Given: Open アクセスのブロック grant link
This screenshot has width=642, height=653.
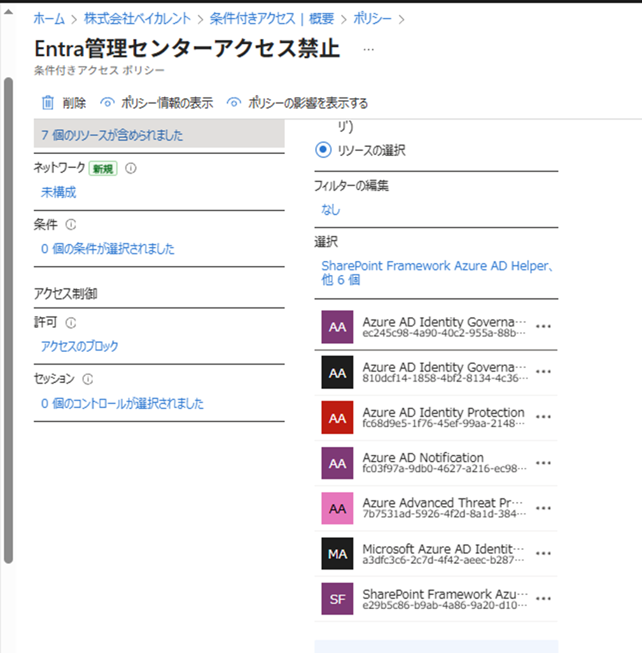Looking at the screenshot, I should pyautogui.click(x=80, y=346).
